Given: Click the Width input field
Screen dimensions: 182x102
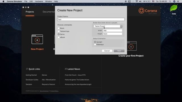Looking at the screenshot, I should click(x=113, y=31).
